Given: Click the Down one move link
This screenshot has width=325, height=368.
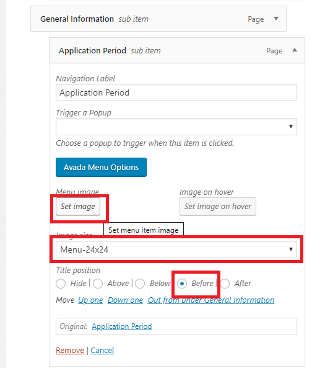Looking at the screenshot, I should 125,300.
